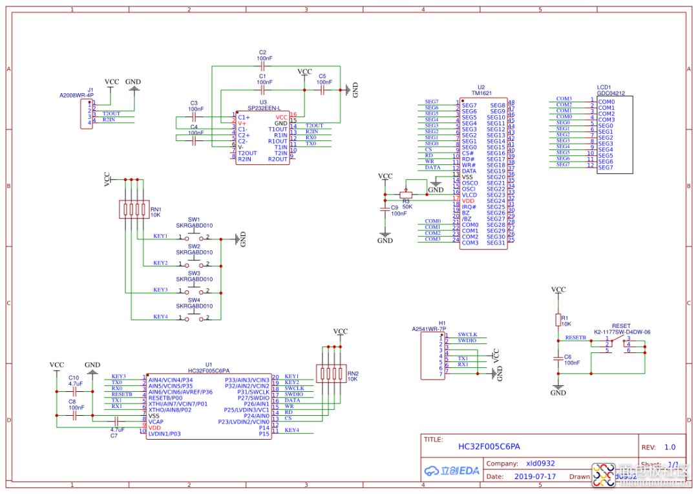Select the RN1 10K resistor network
The image size is (698, 494).
[134, 209]
